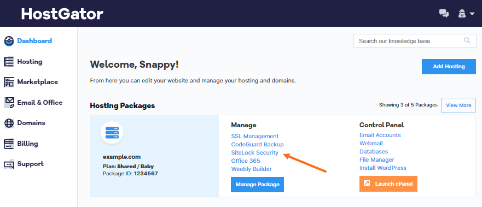The height and width of the screenshot is (207, 482).
Task: Click the account avatar icon in header
Action: (462, 14)
